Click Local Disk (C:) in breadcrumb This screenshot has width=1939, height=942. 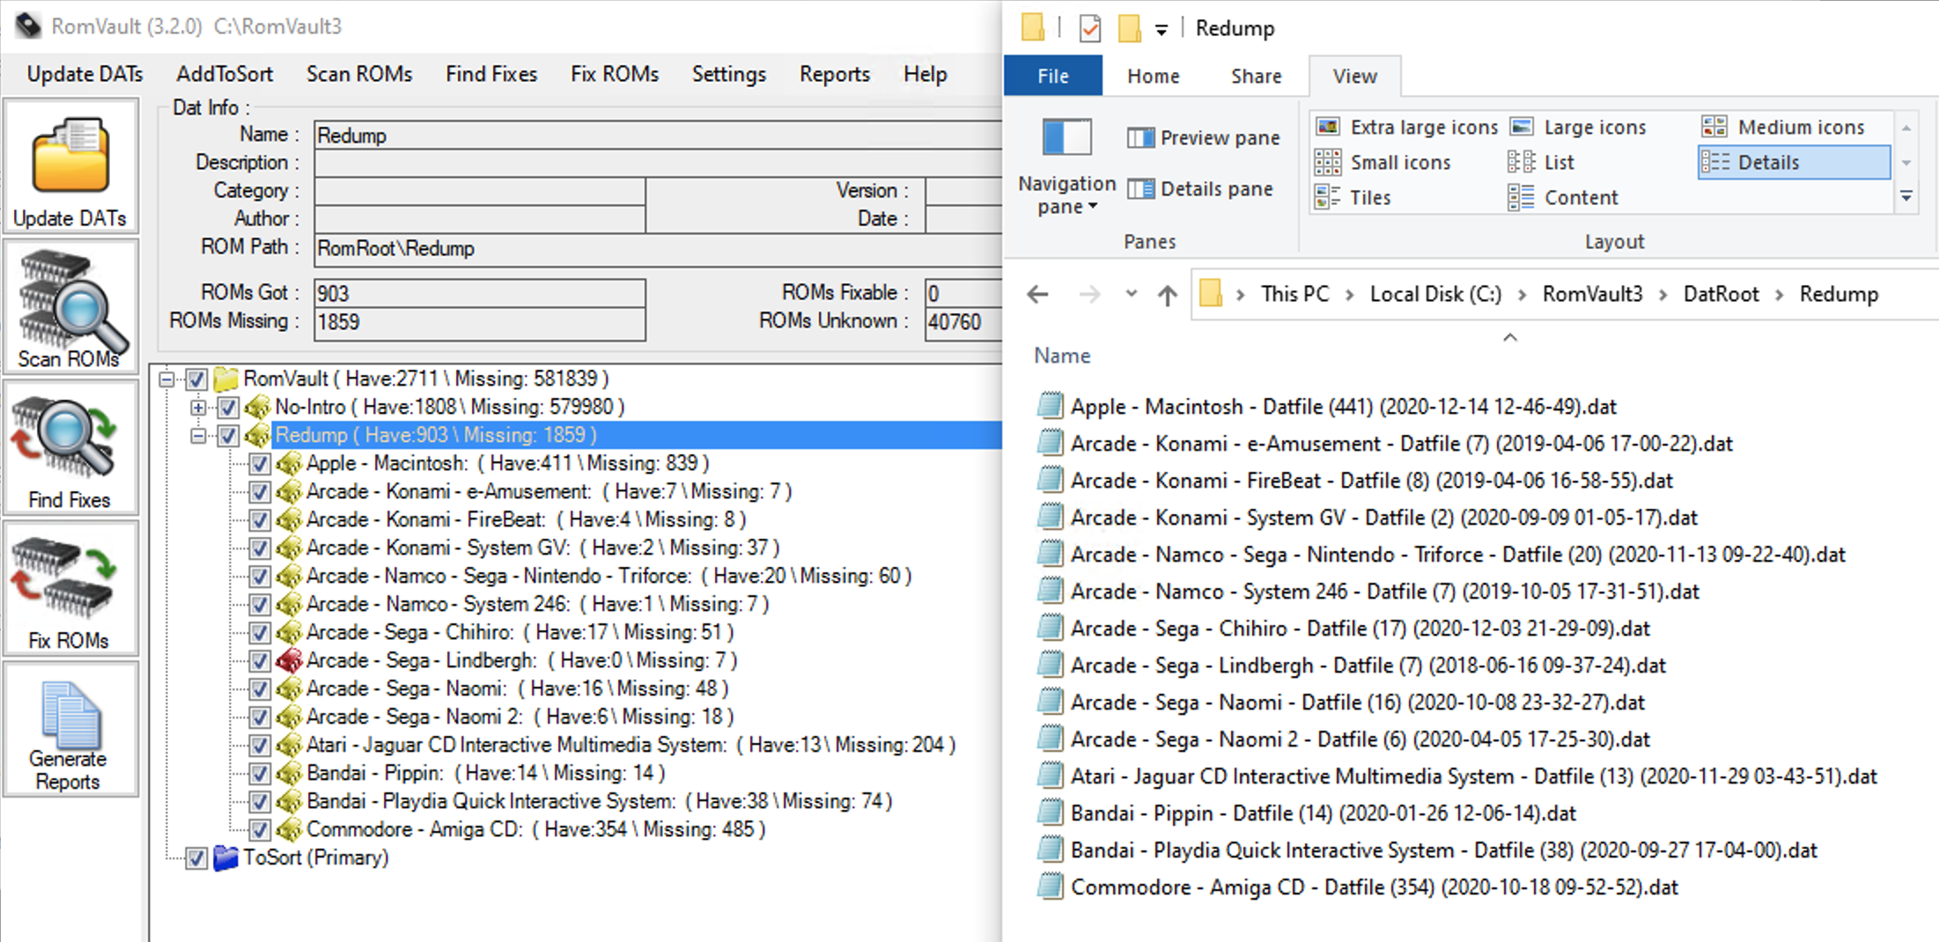[1435, 294]
